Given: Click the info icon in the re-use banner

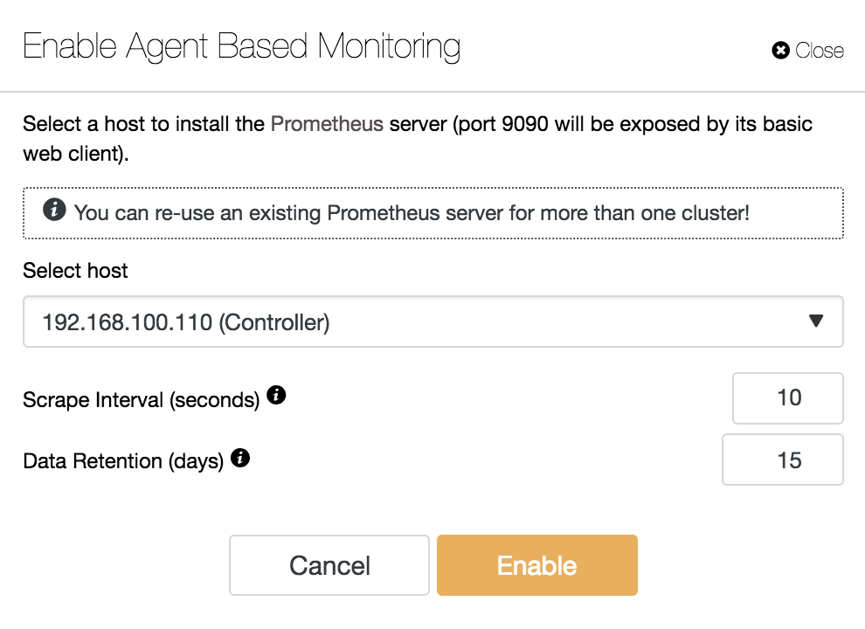Looking at the screenshot, I should click(54, 210).
